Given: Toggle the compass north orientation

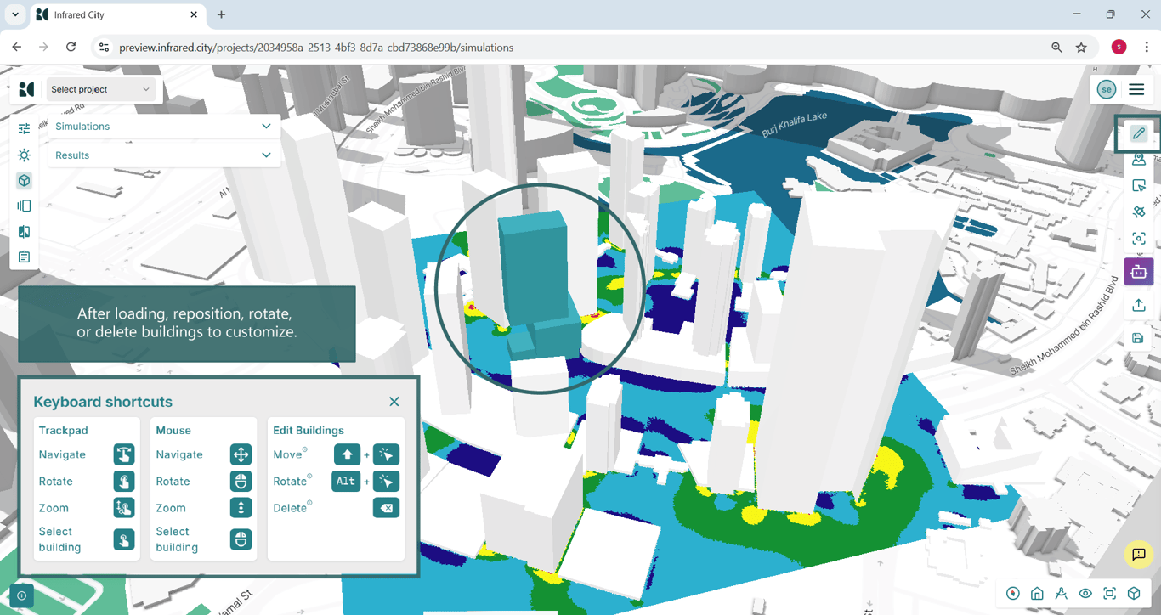Looking at the screenshot, I should (x=1012, y=594).
